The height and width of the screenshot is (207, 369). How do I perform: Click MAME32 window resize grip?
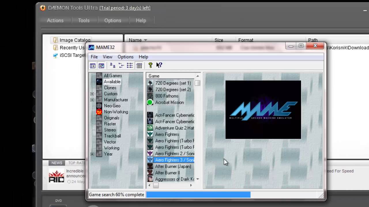[321, 196]
